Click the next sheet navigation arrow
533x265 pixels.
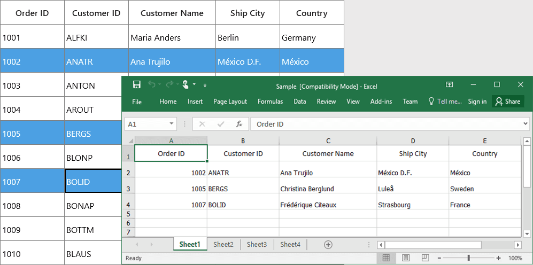tap(152, 244)
